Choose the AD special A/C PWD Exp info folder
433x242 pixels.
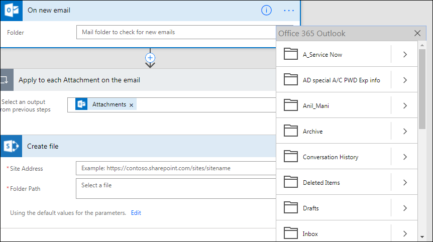click(334, 80)
